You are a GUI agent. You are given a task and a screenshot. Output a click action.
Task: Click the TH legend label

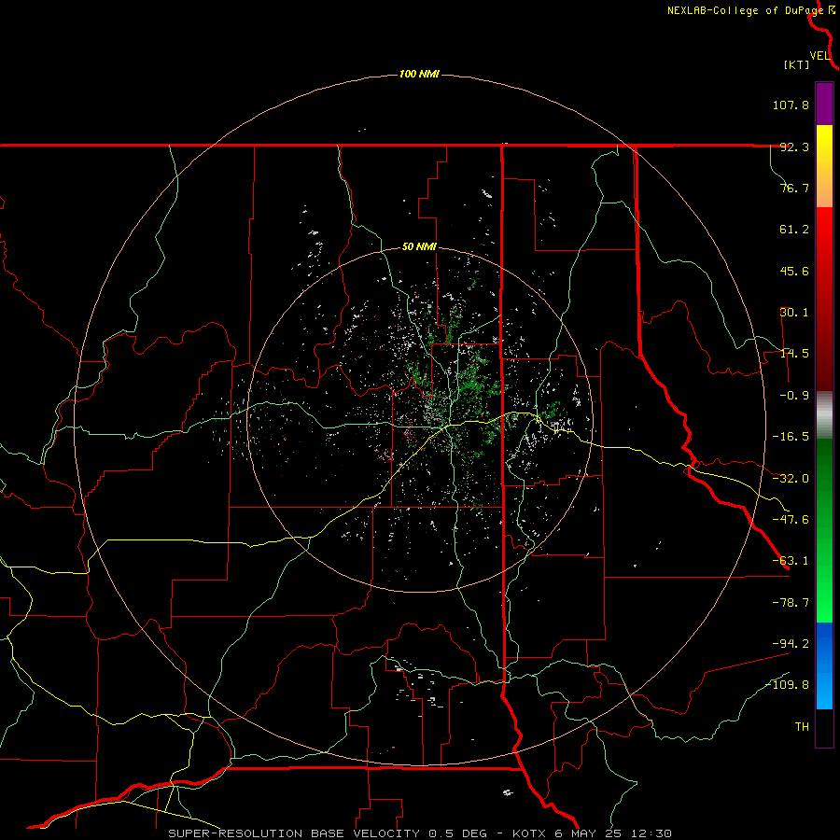(x=802, y=727)
